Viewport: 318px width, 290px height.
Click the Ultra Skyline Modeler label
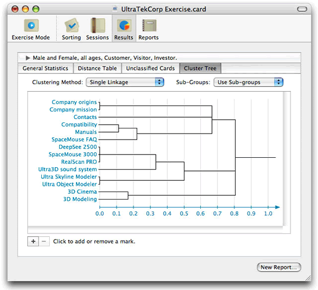pyautogui.click(x=69, y=177)
